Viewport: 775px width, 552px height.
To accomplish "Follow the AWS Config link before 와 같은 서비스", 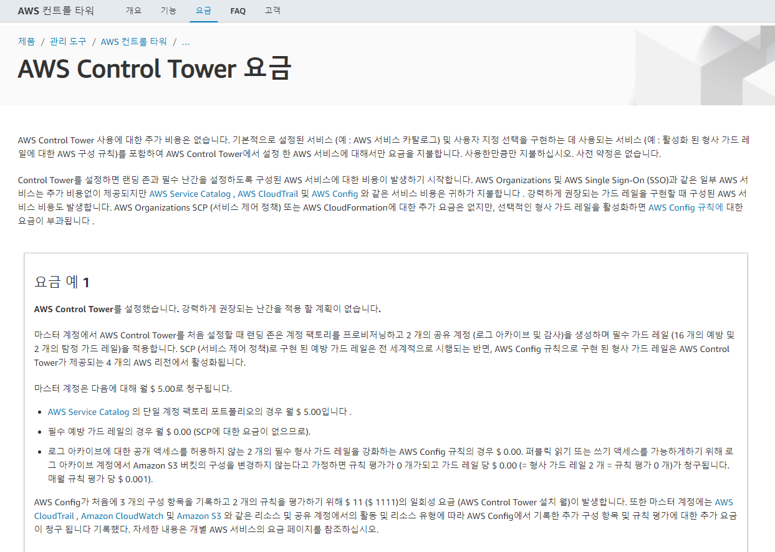I will coord(335,194).
